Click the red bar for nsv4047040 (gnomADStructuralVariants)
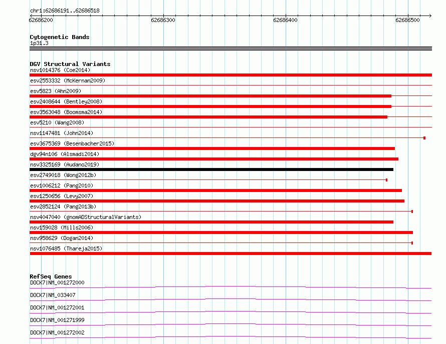The image size is (446, 344). click(211, 222)
